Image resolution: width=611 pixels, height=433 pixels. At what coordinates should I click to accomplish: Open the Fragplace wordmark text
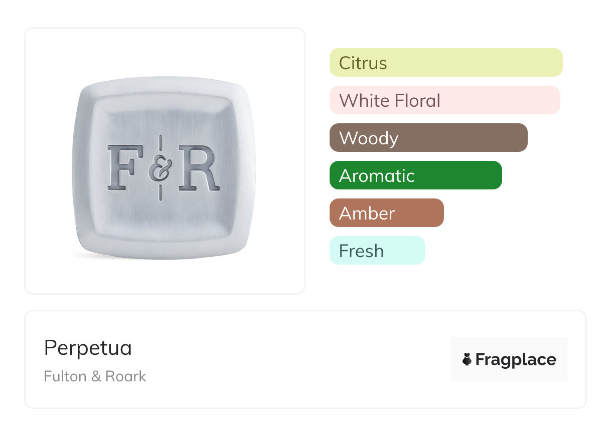tap(516, 360)
